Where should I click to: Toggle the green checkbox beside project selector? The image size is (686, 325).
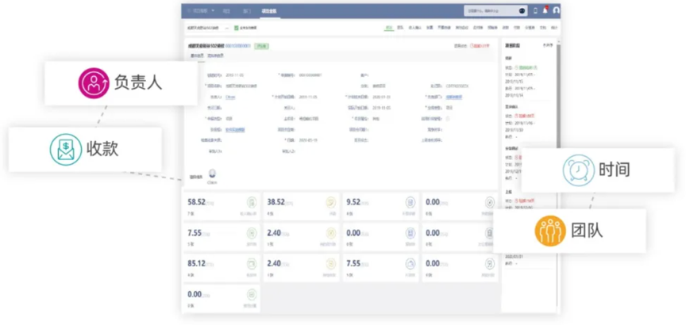click(237, 28)
